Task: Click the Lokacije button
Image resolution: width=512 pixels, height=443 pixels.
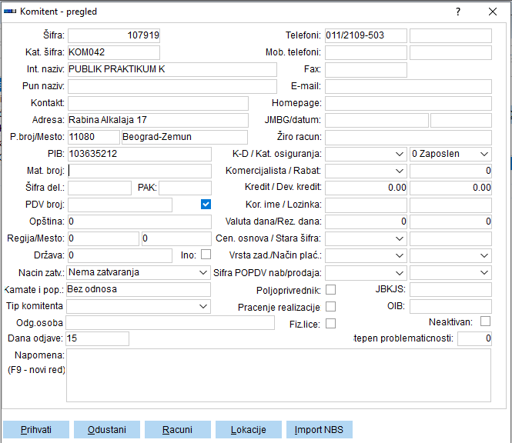Action: coord(248,430)
